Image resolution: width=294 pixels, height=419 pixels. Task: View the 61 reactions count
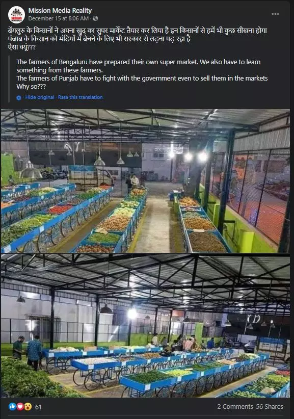38,407
